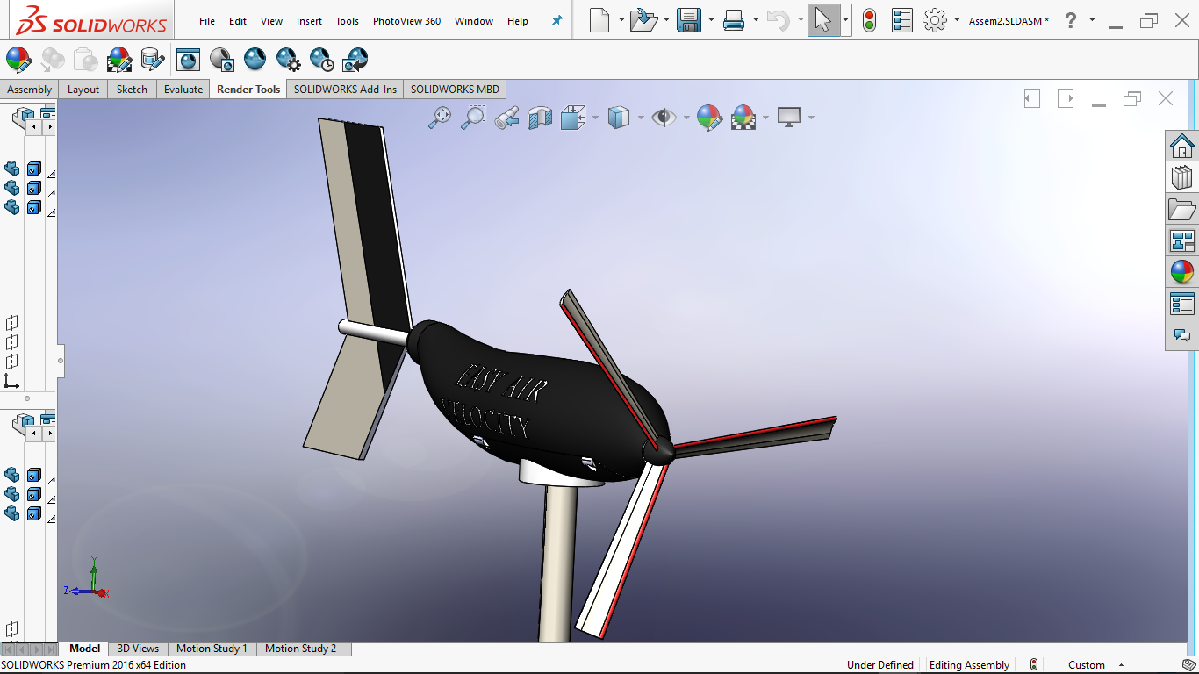Click Recall Last Render icon
Viewport: 1199px width, 674px height.
[x=355, y=60]
